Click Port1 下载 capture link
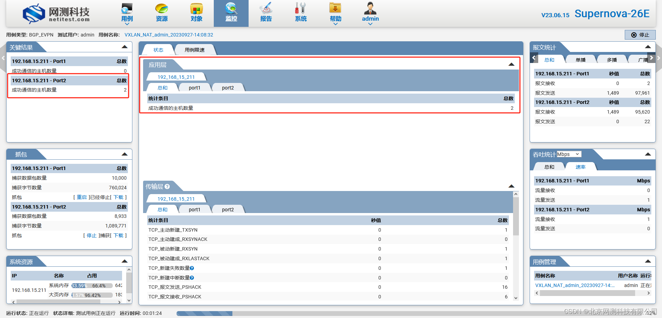Viewport: 662px width, 318px height. (x=119, y=197)
